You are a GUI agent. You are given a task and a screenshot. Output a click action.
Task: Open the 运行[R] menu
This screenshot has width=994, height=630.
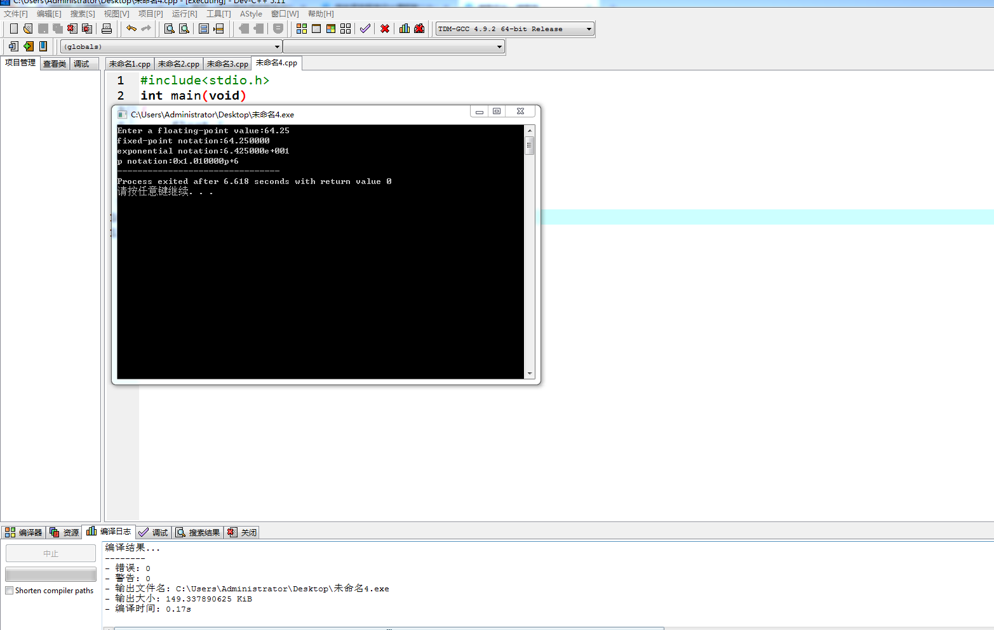(184, 13)
